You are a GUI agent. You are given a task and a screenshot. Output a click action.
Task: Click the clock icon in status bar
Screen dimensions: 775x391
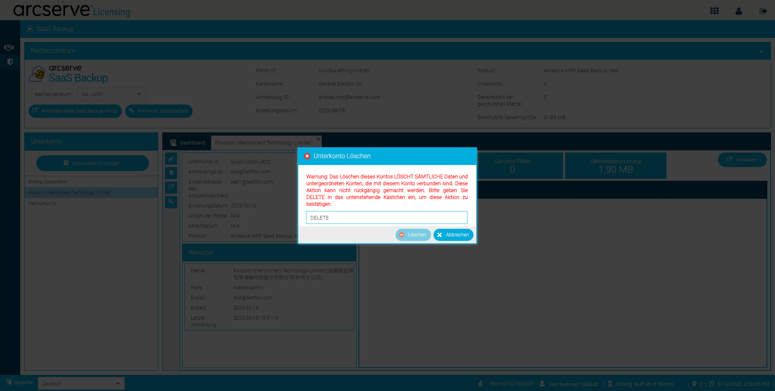(712, 384)
